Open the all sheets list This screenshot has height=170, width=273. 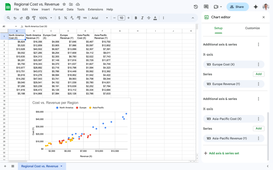pyautogui.click(x=13, y=166)
